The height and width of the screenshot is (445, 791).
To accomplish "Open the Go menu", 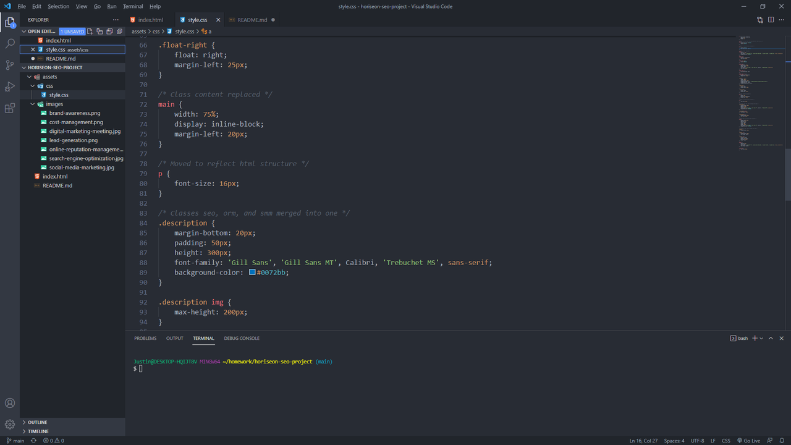I will (97, 6).
